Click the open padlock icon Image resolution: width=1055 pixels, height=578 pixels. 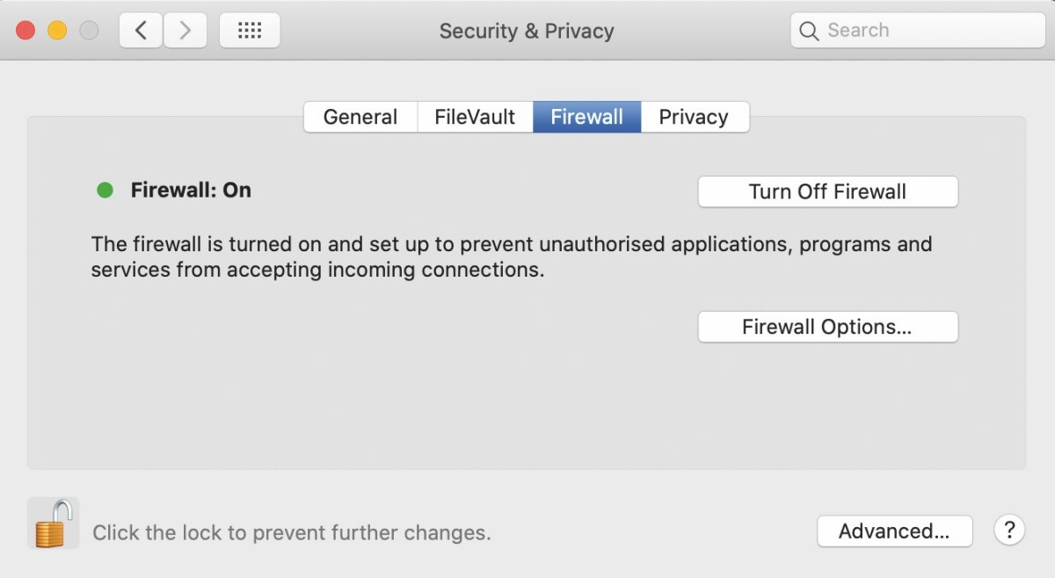pos(53,524)
